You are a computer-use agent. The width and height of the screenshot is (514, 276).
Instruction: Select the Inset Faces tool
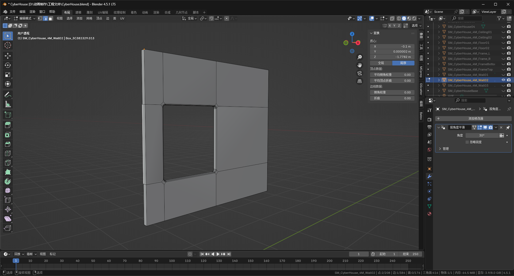pyautogui.click(x=8, y=135)
